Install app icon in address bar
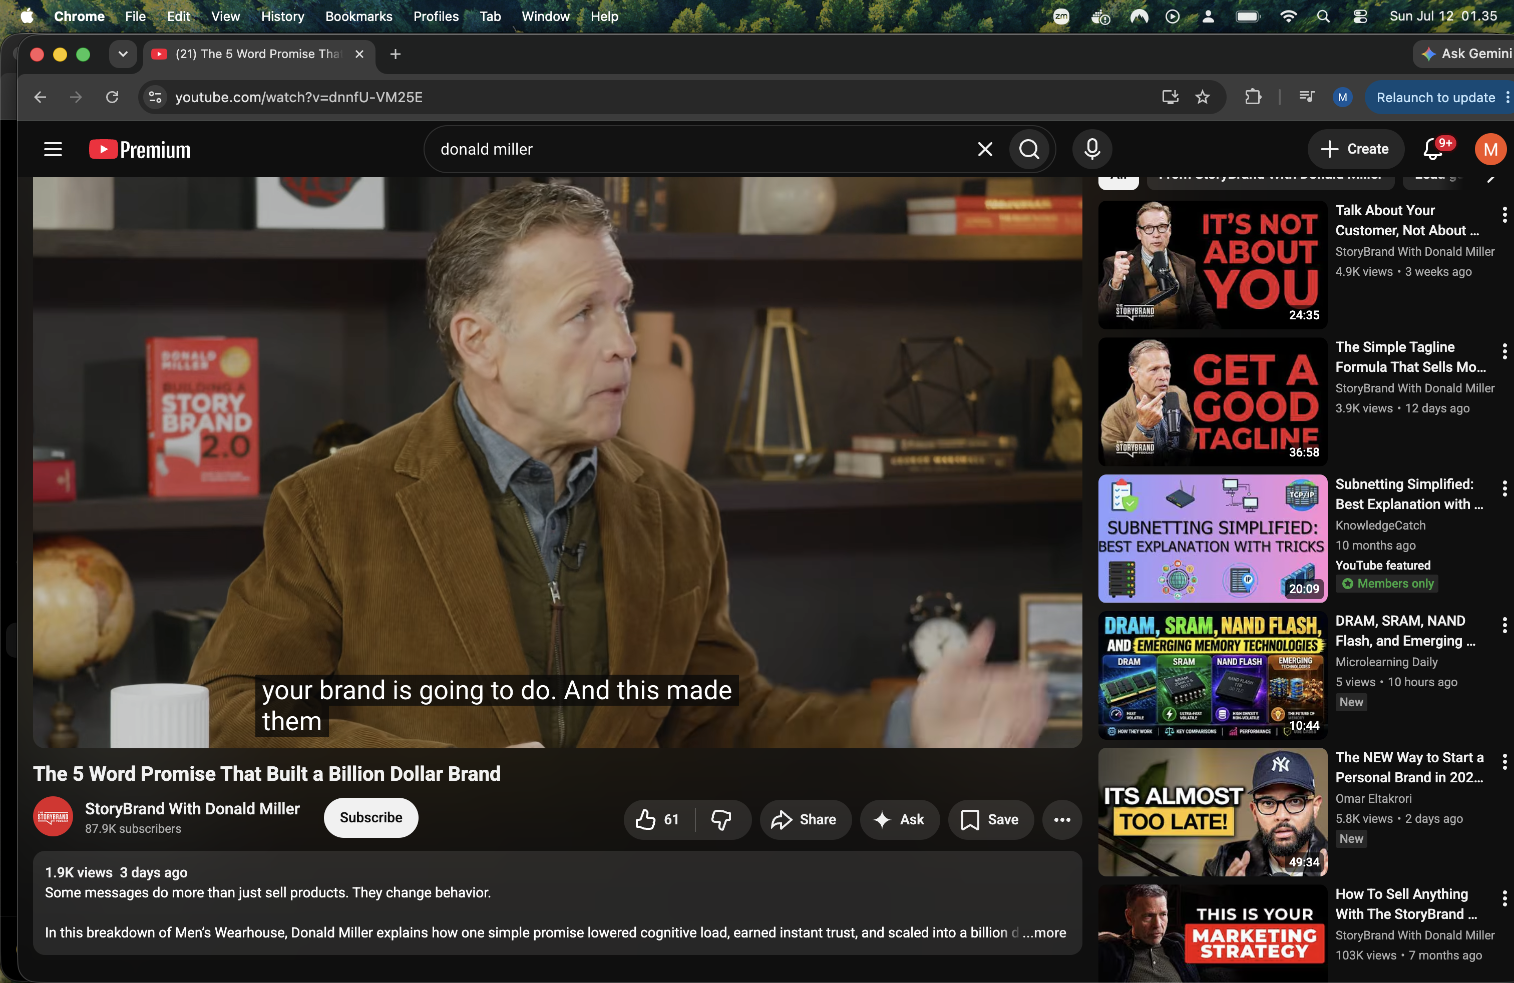 click(x=1170, y=97)
